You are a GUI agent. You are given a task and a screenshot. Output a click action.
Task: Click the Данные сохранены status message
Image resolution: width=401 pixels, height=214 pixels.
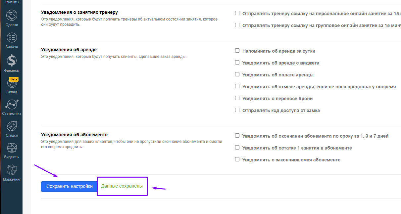click(122, 186)
